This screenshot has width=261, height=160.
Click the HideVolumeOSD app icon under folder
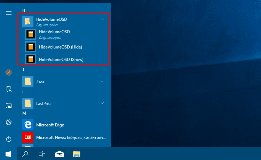[x=31, y=34]
